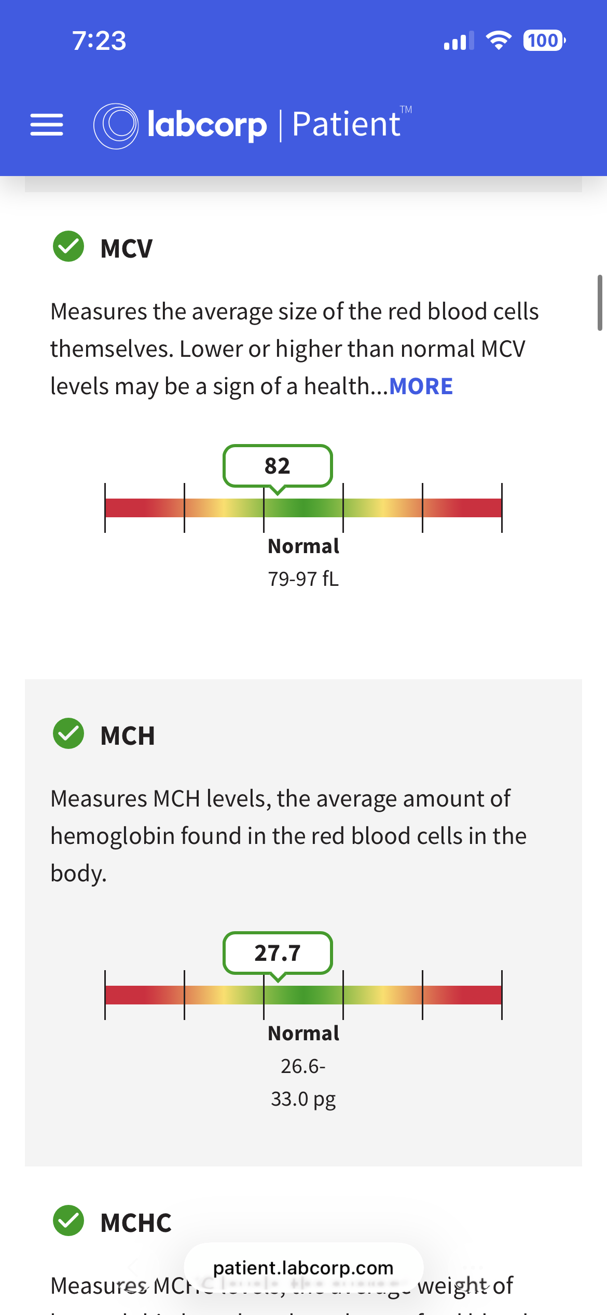
Task: Tap the Wi-Fi status icon
Action: [499, 41]
